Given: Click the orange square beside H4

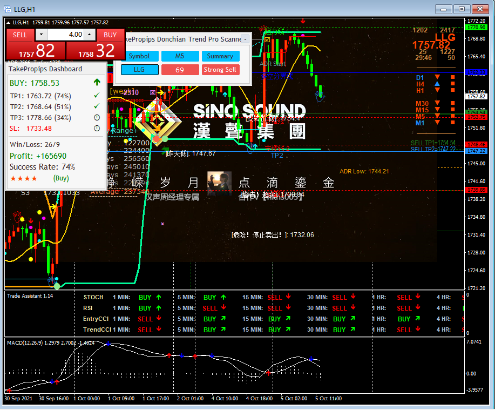Looking at the screenshot, I should [453, 84].
